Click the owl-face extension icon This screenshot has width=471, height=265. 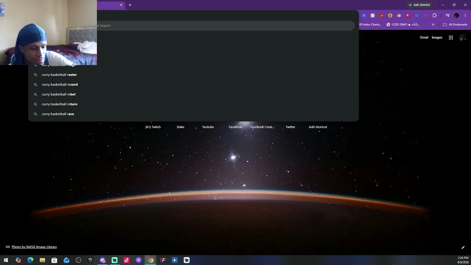[399, 15]
